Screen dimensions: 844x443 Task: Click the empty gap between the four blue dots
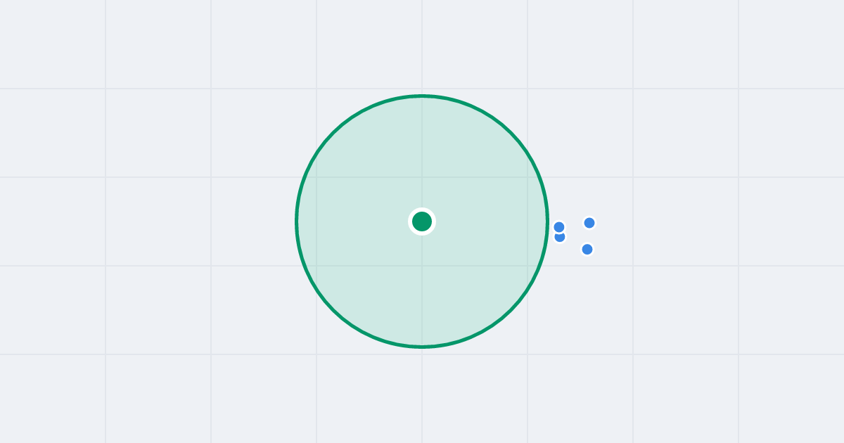point(575,235)
